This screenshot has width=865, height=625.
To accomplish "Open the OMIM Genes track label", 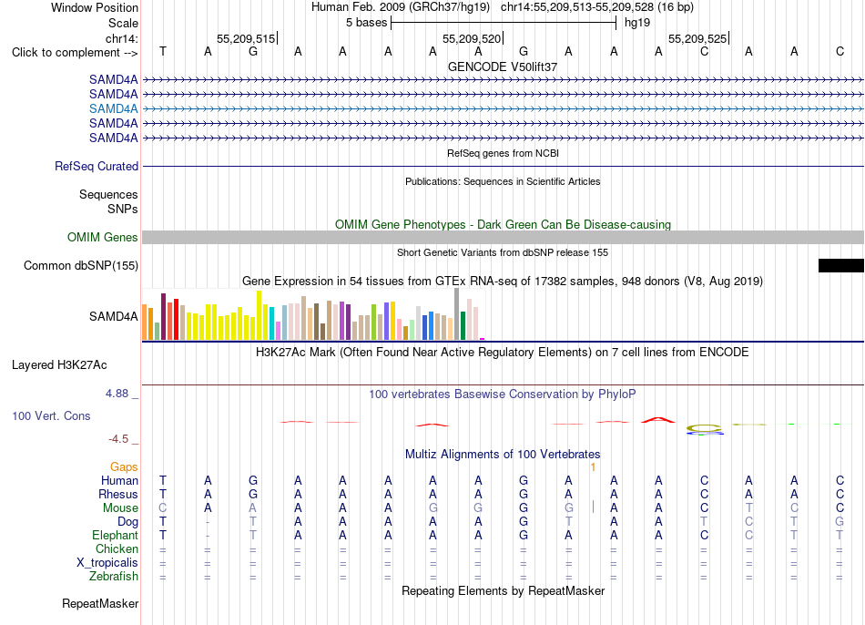I will point(102,238).
